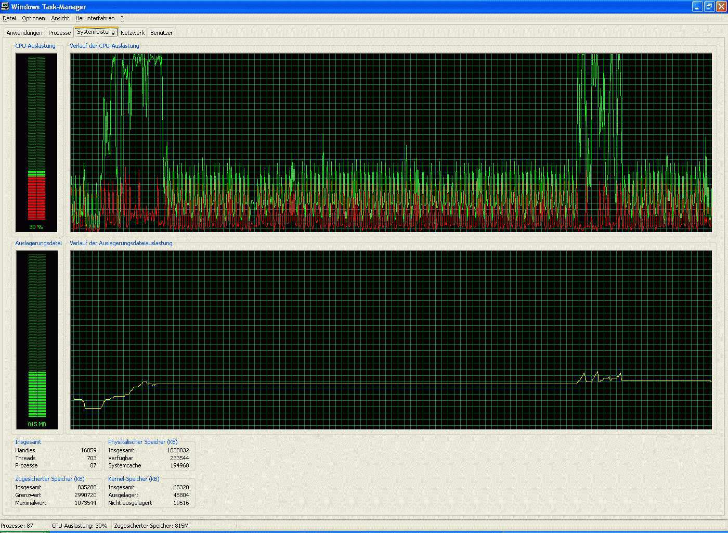The image size is (728, 533).
Task: Show the Benutzer tab
Action: point(161,33)
